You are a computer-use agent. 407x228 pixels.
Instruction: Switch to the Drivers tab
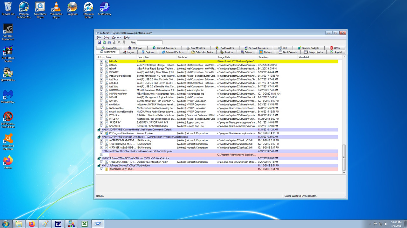point(246,52)
